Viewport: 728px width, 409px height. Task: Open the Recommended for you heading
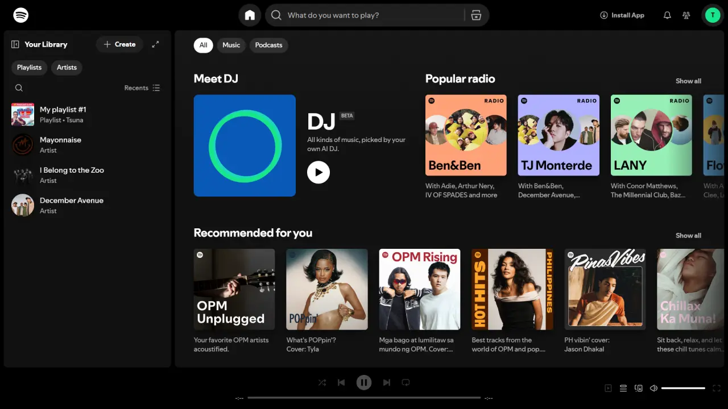[x=253, y=233]
